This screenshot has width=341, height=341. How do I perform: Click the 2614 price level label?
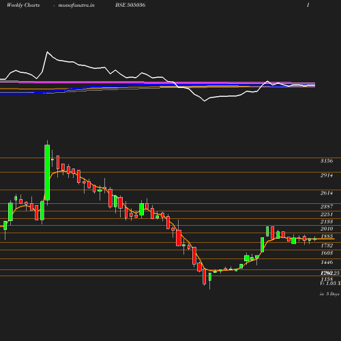click(327, 193)
